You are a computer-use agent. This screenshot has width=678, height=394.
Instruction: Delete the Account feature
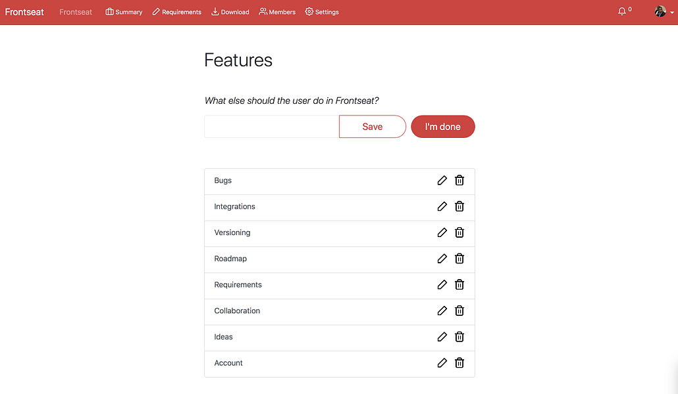[x=459, y=363]
